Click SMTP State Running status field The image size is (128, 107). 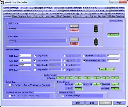pos(37,29)
